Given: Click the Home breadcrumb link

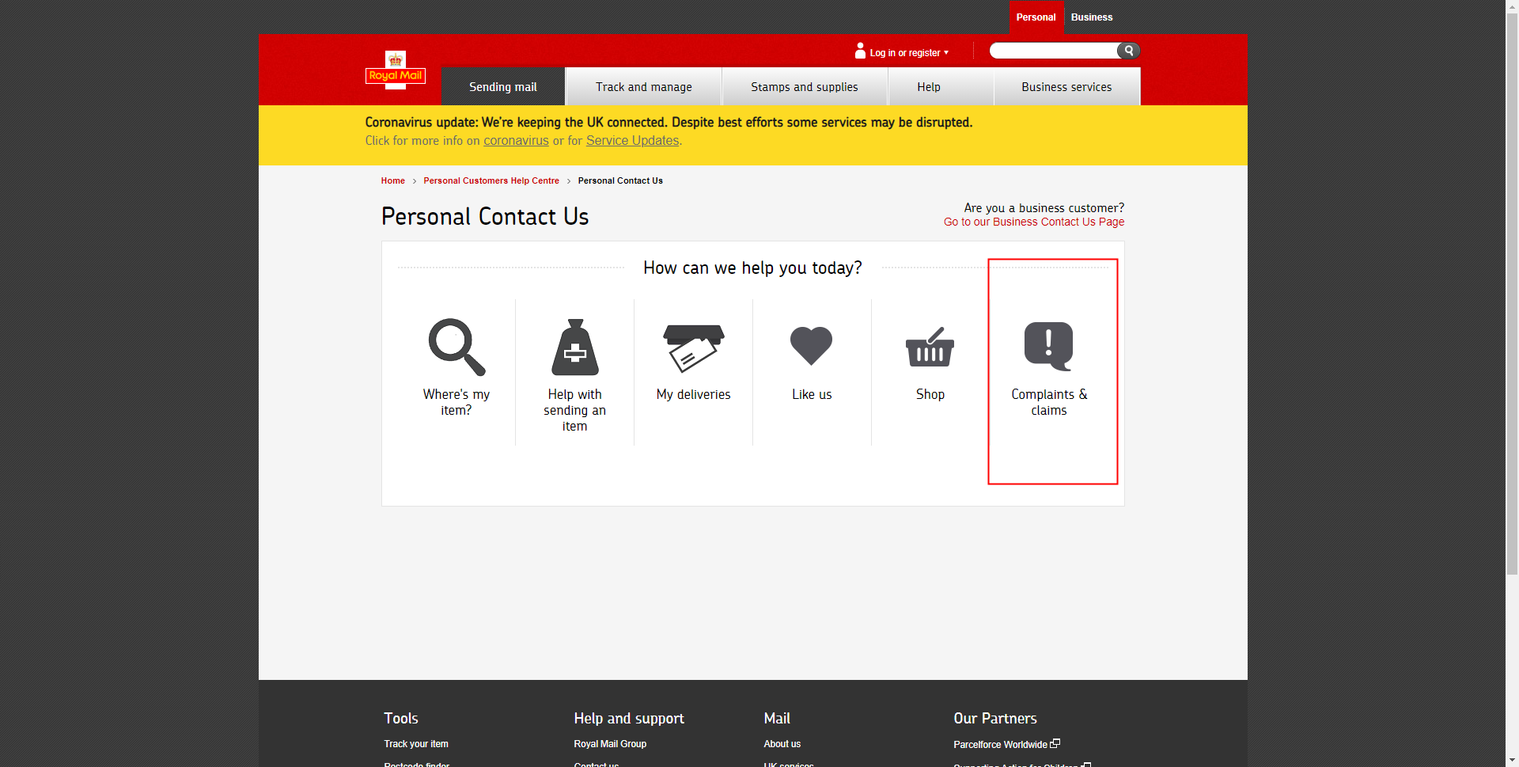Looking at the screenshot, I should [x=392, y=181].
